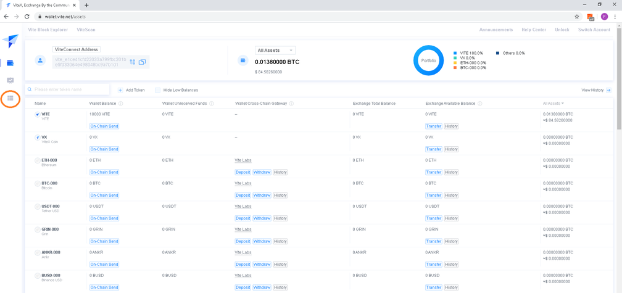The image size is (622, 293).
Task: Click Withdraw for BTC-000
Action: tap(262, 195)
